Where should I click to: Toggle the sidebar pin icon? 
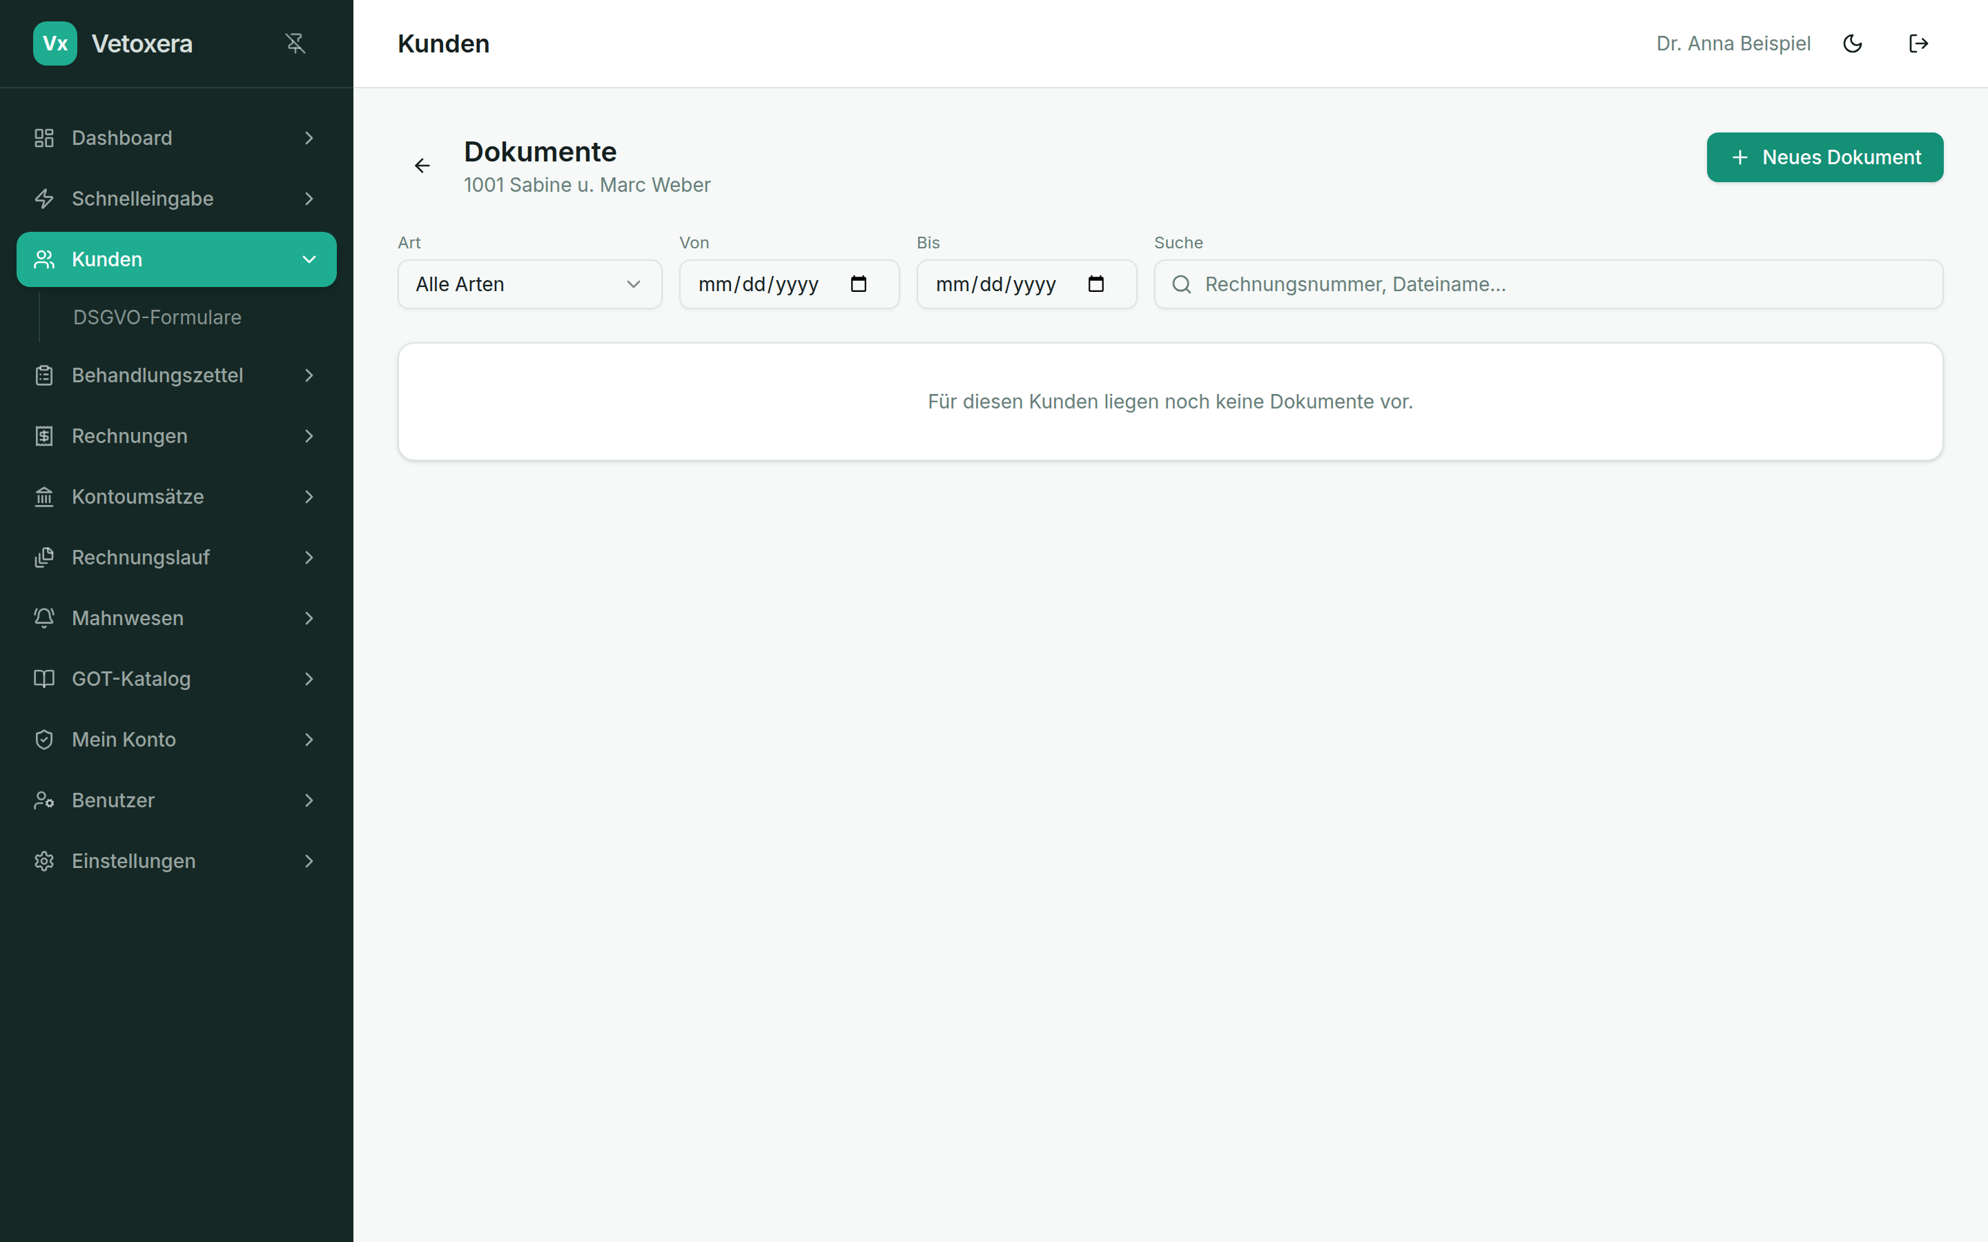coord(295,43)
